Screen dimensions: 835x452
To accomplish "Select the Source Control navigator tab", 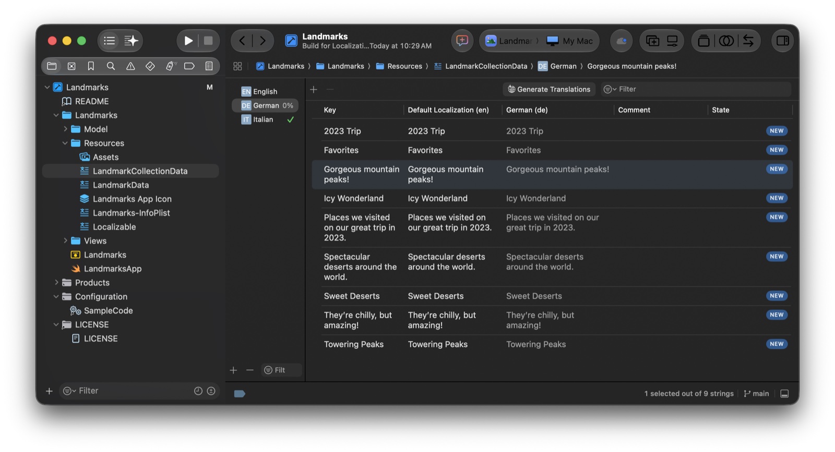I will [71, 66].
